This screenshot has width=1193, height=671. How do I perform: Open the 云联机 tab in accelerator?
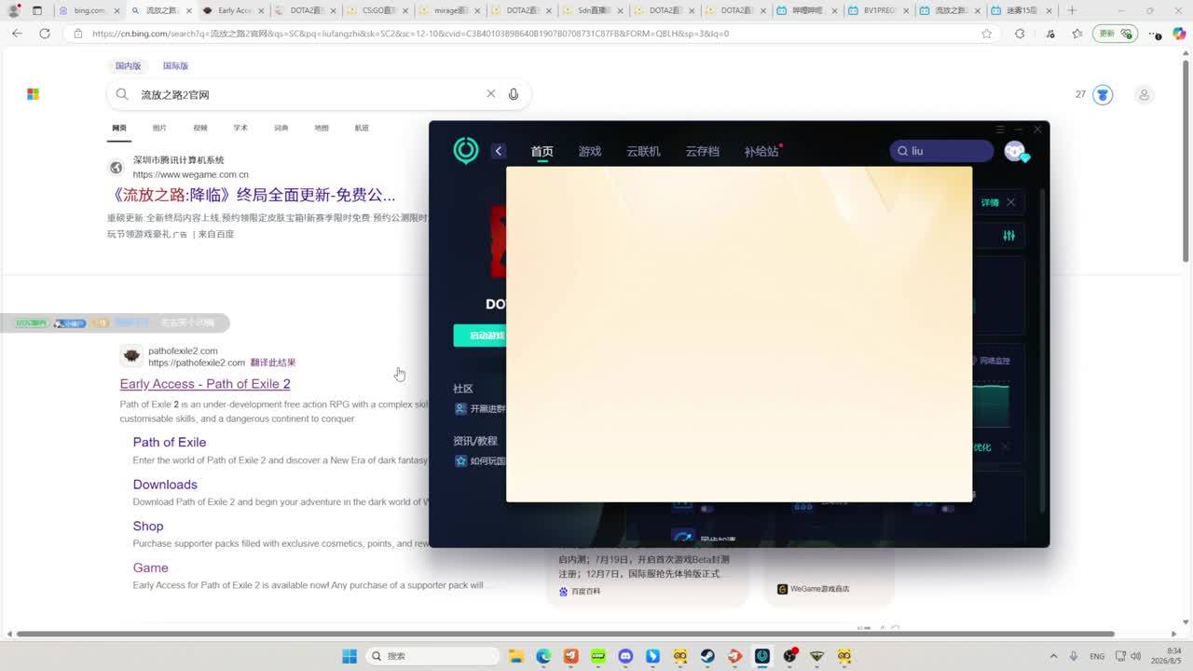(643, 151)
